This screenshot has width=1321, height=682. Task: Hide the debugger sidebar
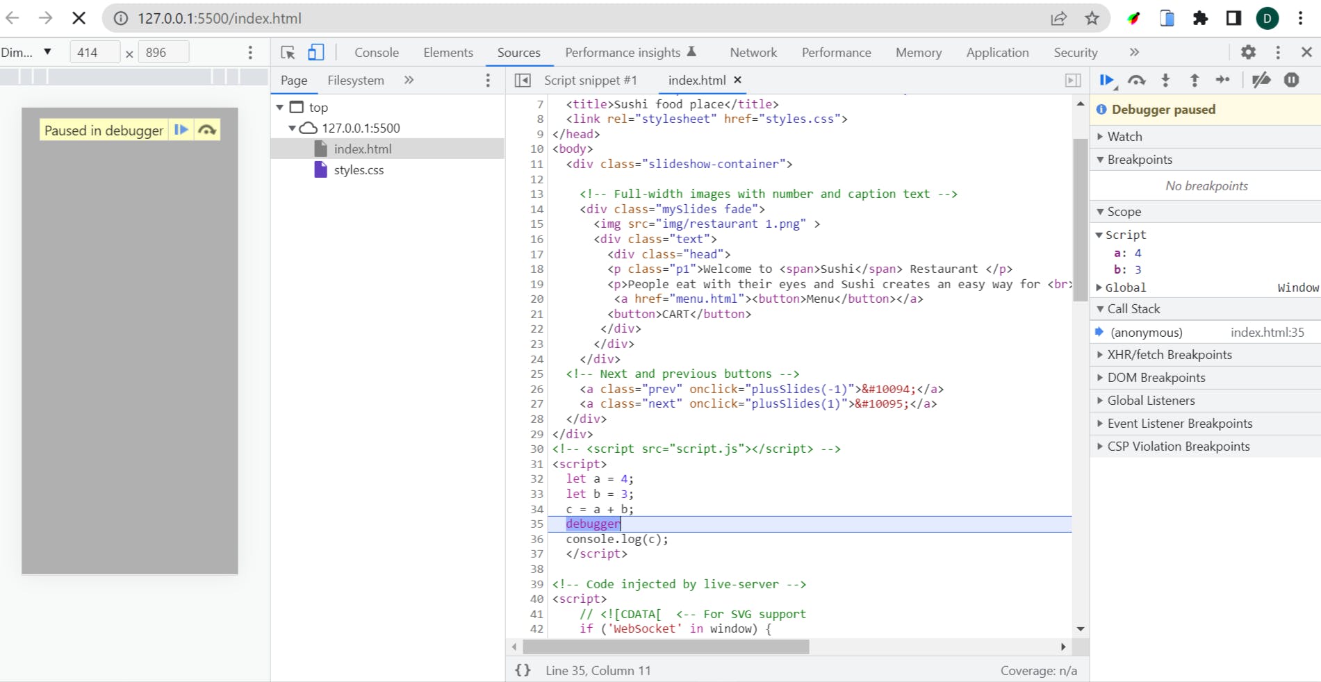coord(1073,81)
